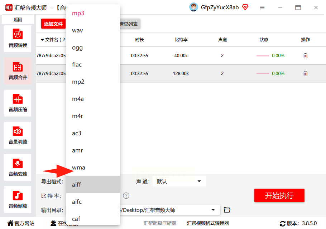The width and height of the screenshot is (326, 229).
Task: Click the 添加文件 add file button
Action: 53,24
